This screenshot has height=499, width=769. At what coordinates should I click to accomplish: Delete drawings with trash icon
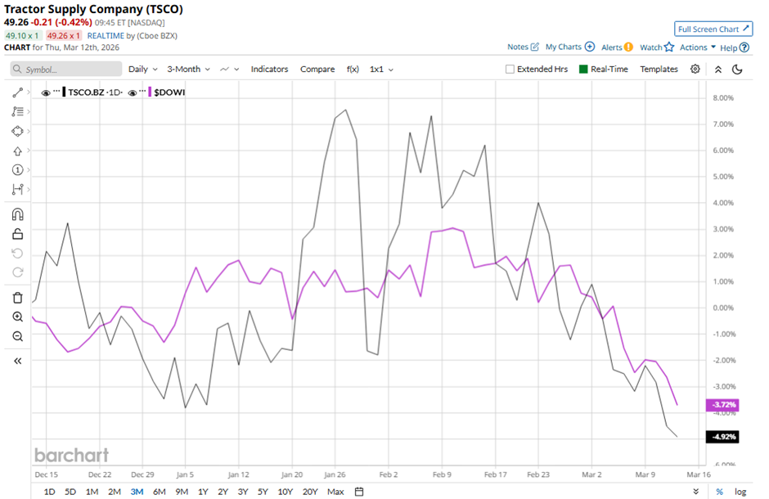18,298
